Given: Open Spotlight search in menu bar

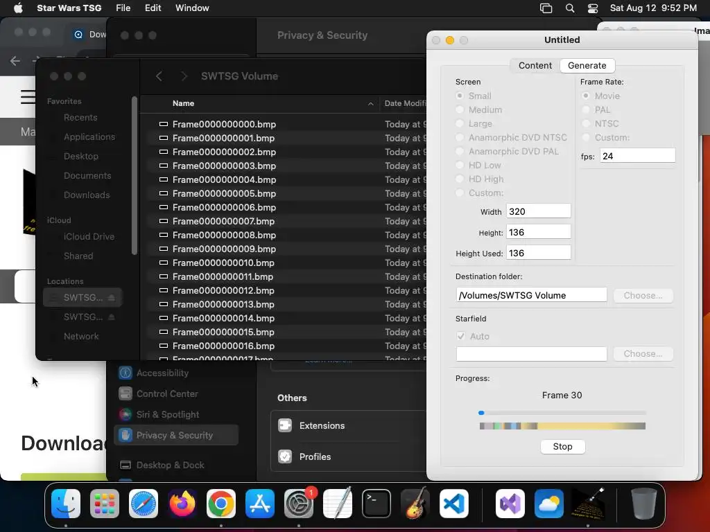Looking at the screenshot, I should coord(570,8).
